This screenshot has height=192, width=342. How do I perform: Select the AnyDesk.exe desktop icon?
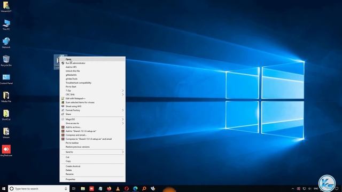(x=6, y=150)
